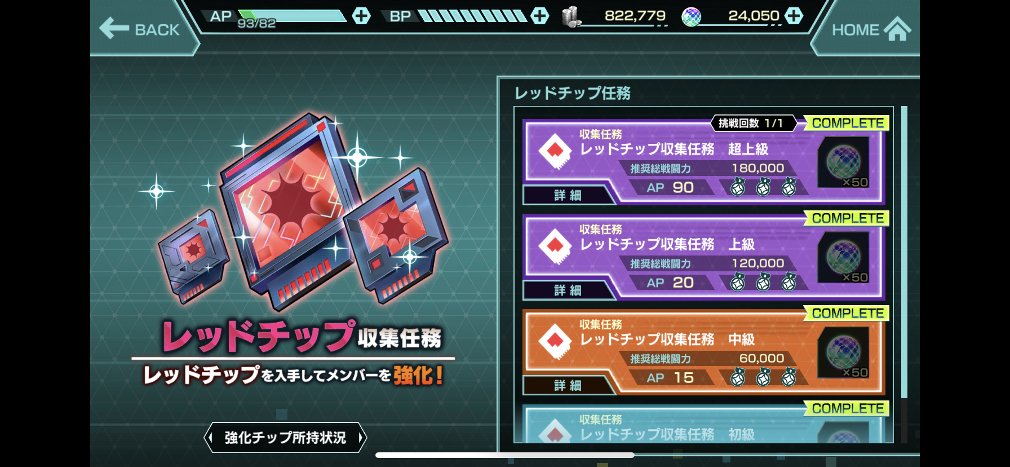The height and width of the screenshot is (467, 1010).
Task: Tap the silver coin stack icon
Action: point(571,17)
